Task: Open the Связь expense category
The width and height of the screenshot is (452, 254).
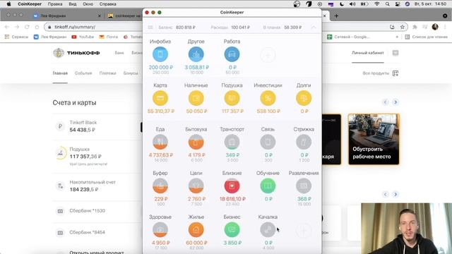Action: [268, 142]
